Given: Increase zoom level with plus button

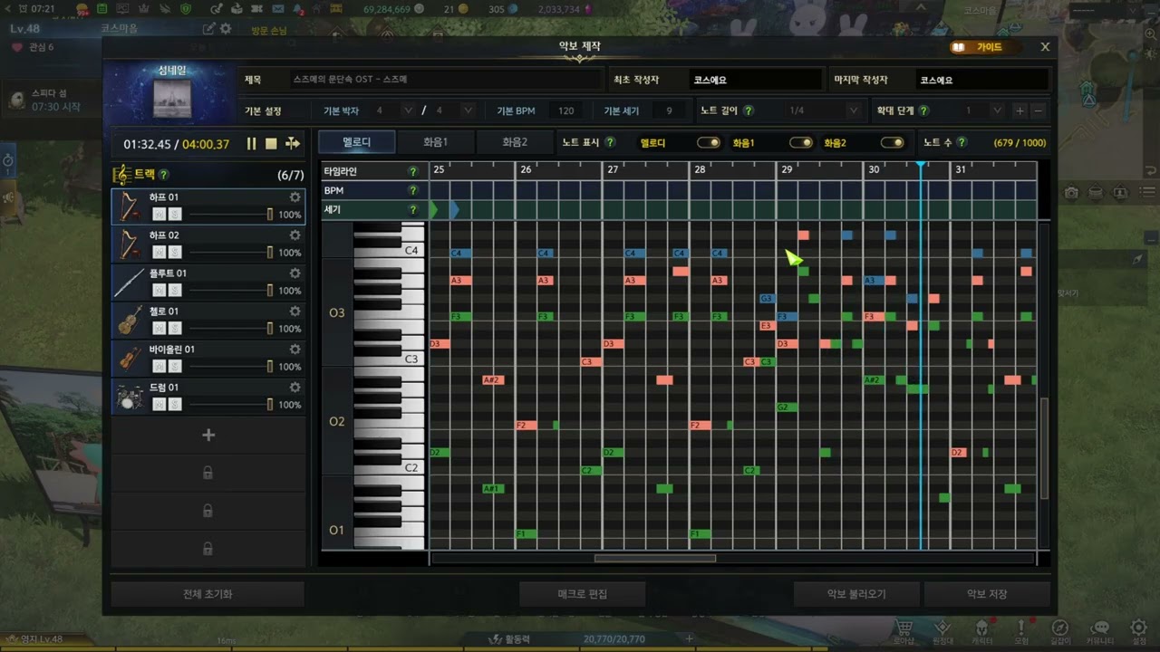Looking at the screenshot, I should [1020, 110].
